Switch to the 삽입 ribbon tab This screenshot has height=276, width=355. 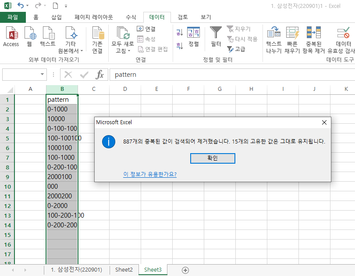[x=57, y=17]
